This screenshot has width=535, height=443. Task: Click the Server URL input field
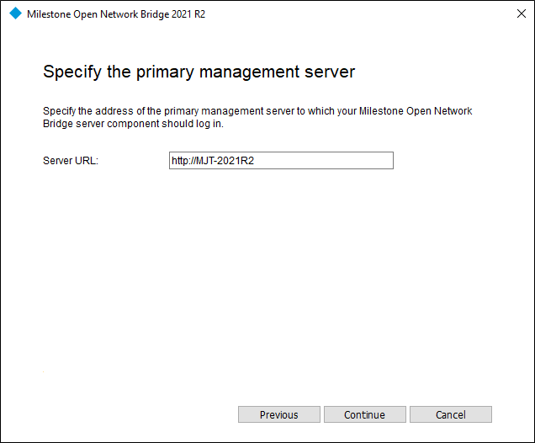coord(281,160)
